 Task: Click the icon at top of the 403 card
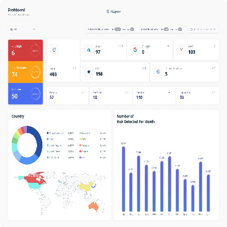point(54,50)
